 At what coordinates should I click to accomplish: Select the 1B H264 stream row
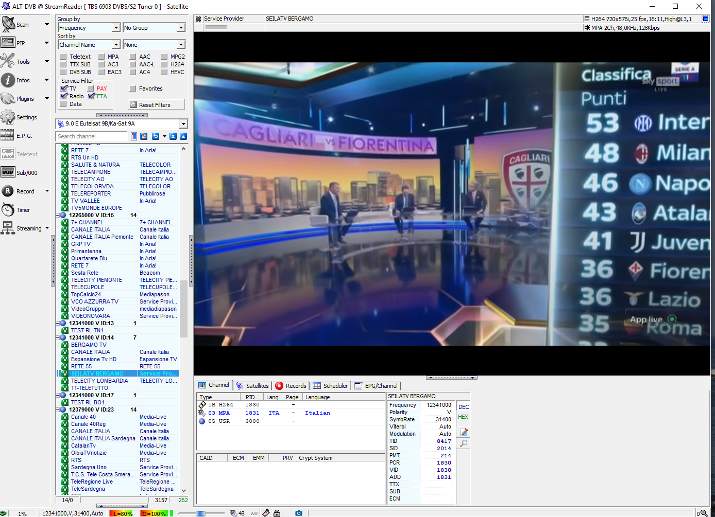coord(291,405)
